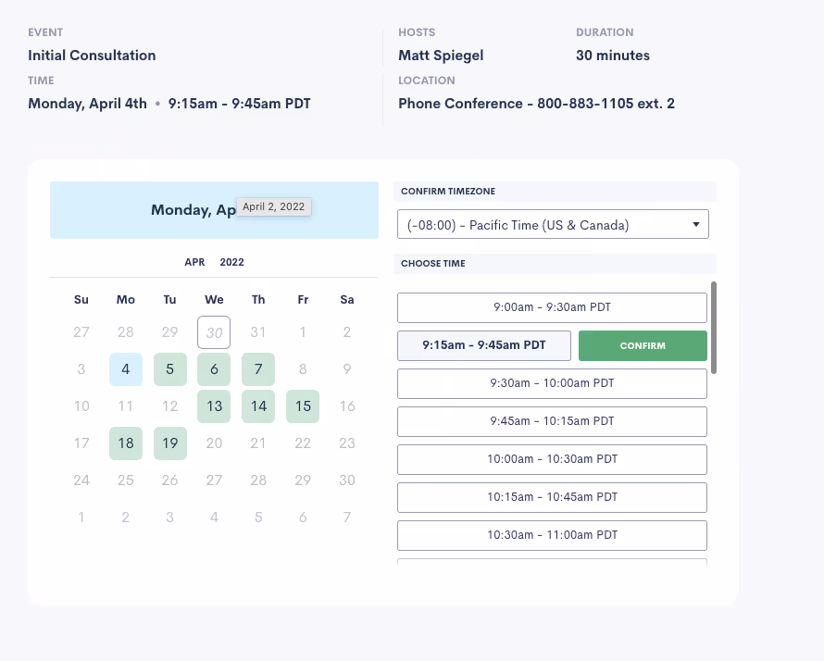This screenshot has height=661, width=824.
Task: Pick the 10:15am – 10:45am slot
Action: pyautogui.click(x=552, y=497)
